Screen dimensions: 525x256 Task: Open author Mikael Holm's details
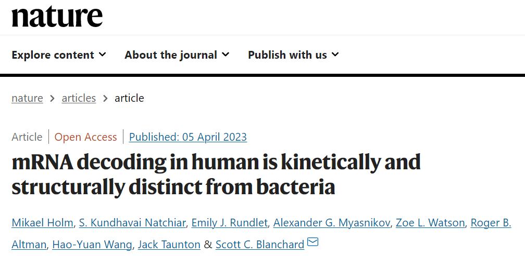43,223
